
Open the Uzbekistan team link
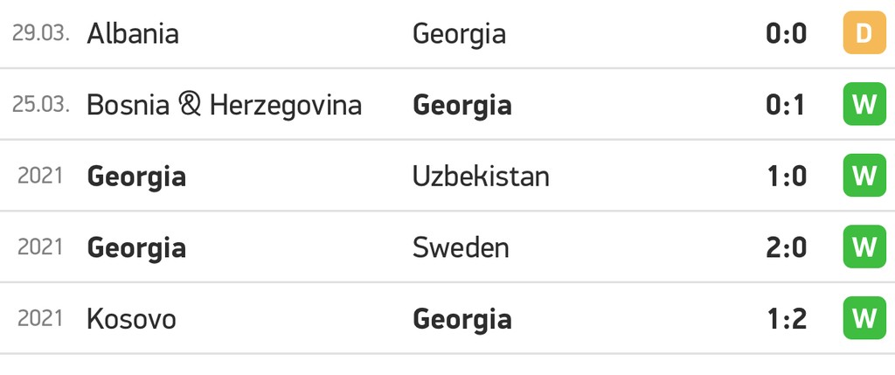pyautogui.click(x=481, y=176)
